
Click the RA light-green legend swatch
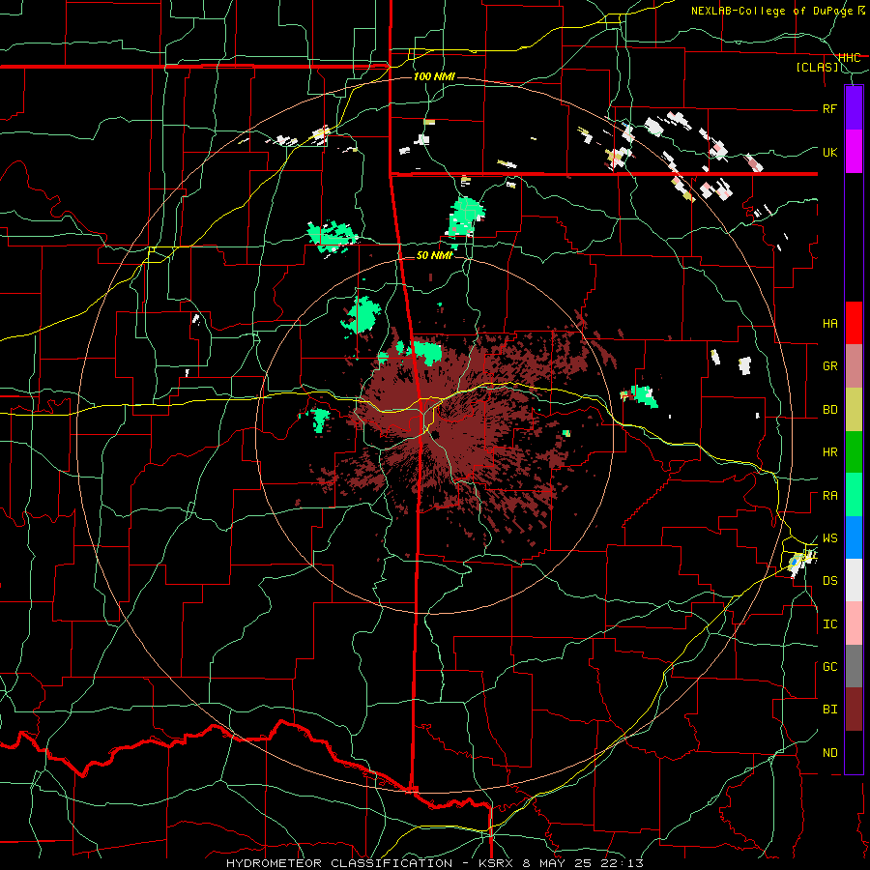point(854,495)
